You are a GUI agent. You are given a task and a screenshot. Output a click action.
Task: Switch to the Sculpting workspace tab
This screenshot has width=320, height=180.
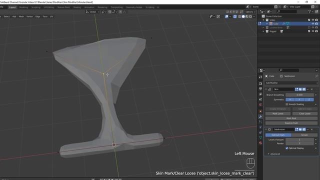click(x=35, y=7)
